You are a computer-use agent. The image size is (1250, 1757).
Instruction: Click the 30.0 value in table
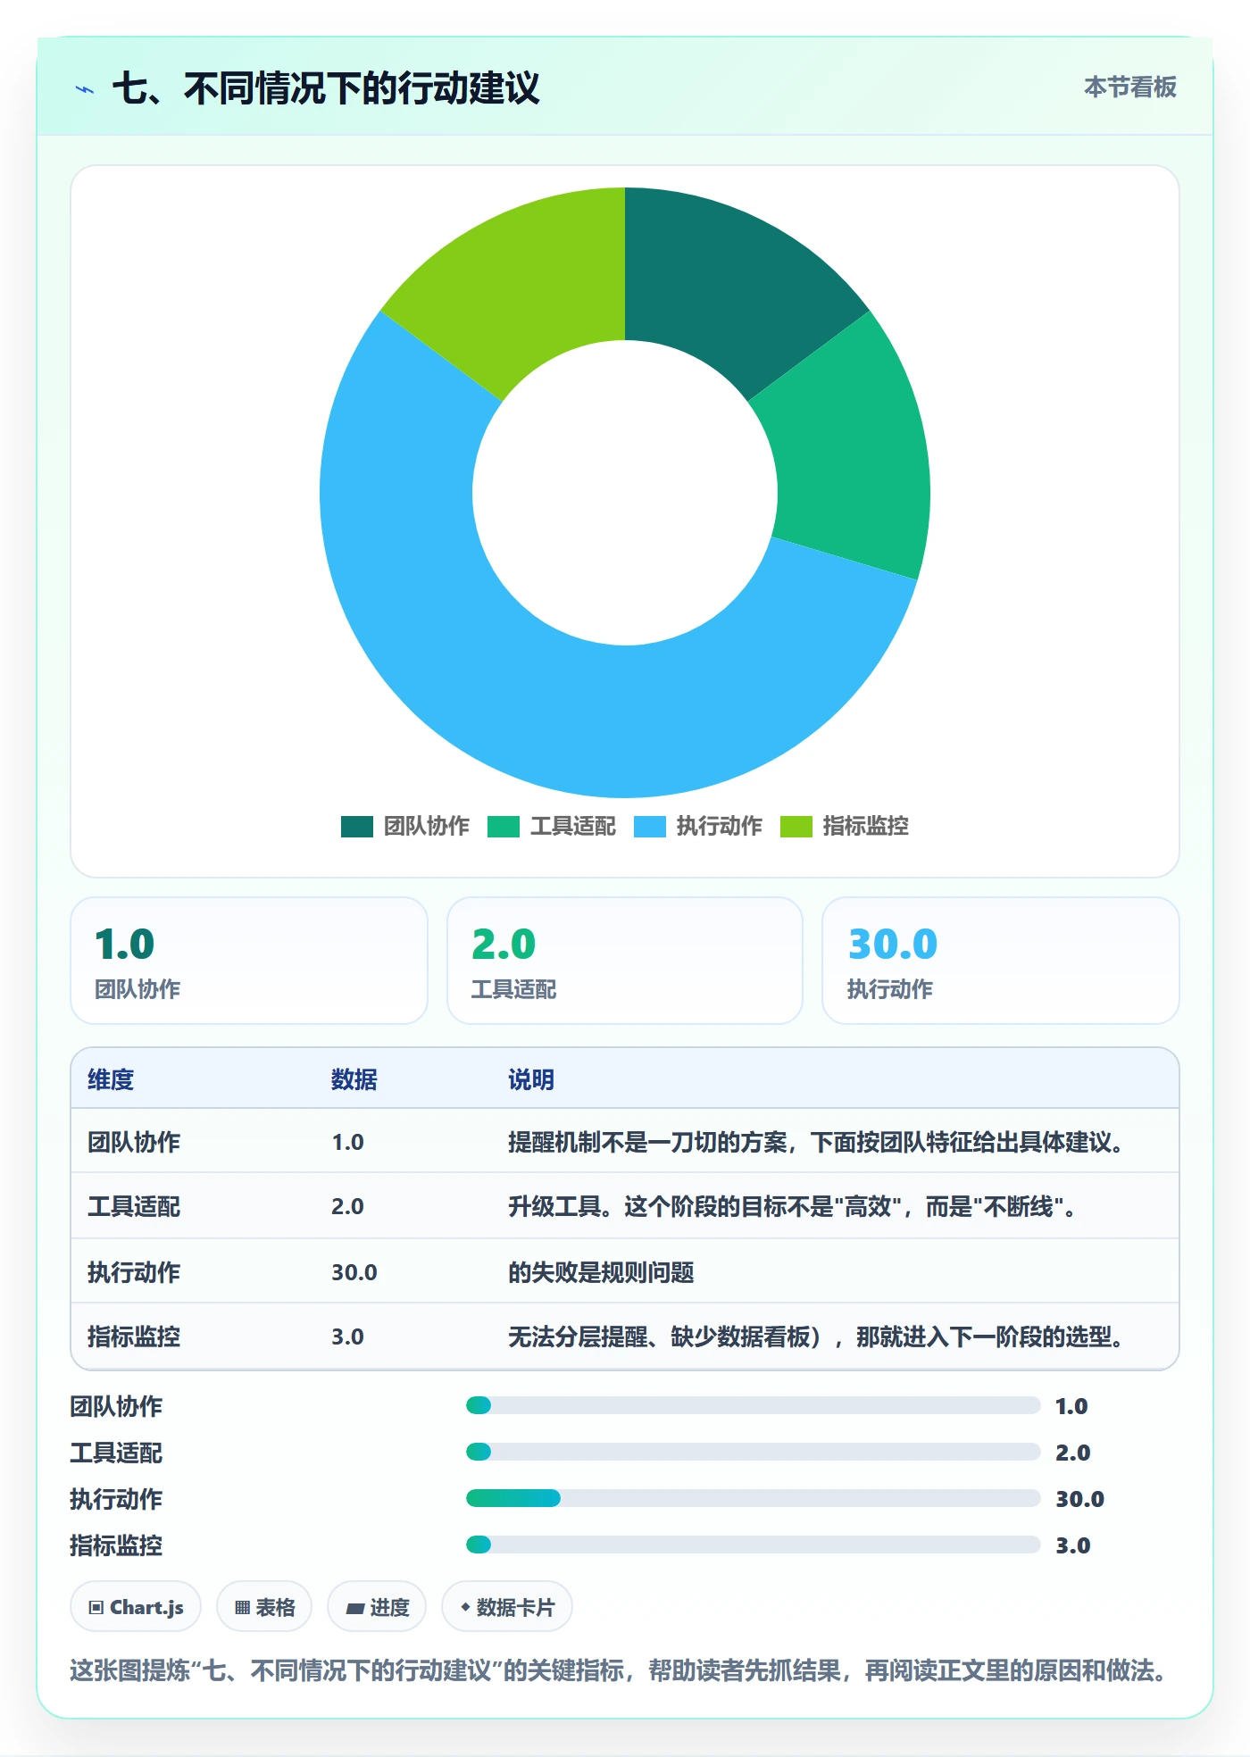354,1272
